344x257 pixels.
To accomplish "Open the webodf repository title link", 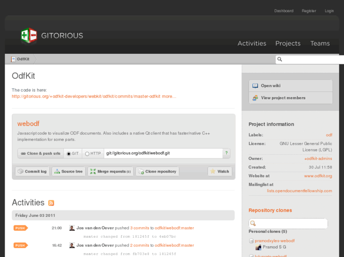I will point(28,124).
